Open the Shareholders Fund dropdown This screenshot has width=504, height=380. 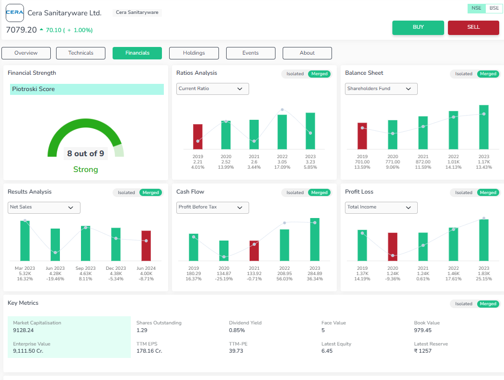click(381, 89)
